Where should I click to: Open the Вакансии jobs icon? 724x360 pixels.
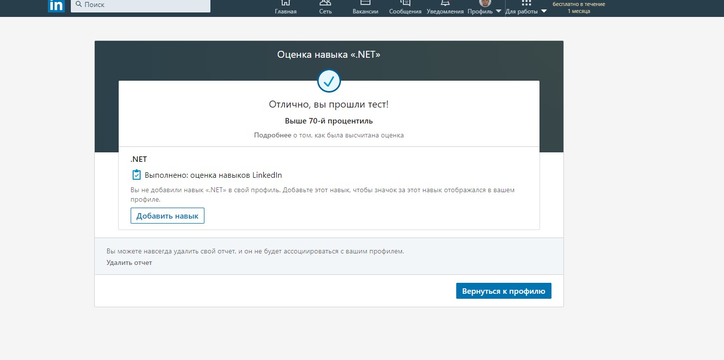(365, 2)
